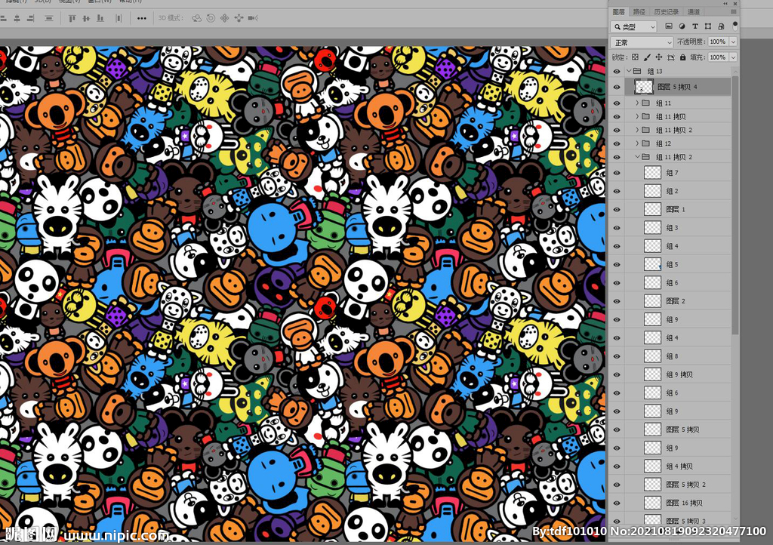The height and width of the screenshot is (545, 773).
Task: Click the smart object filter icon
Action: coord(721,26)
